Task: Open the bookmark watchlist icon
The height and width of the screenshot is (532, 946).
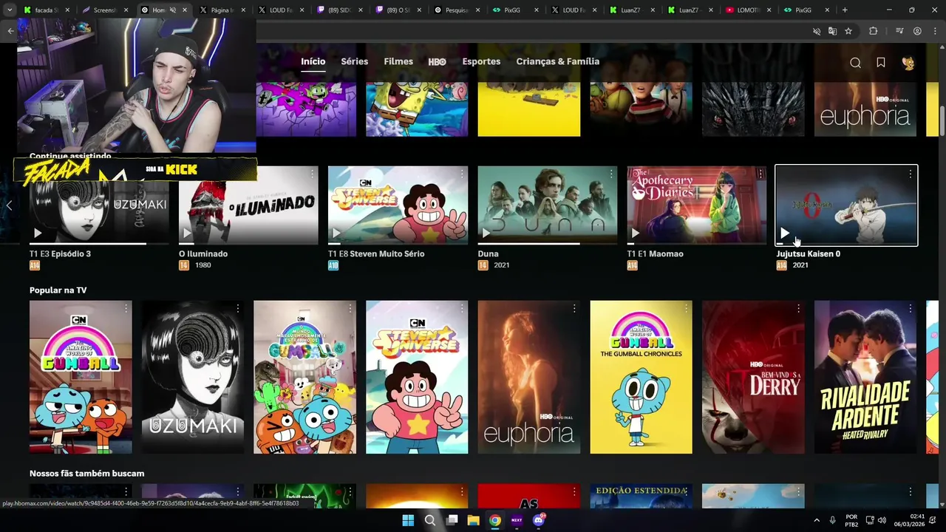Action: [x=881, y=63]
